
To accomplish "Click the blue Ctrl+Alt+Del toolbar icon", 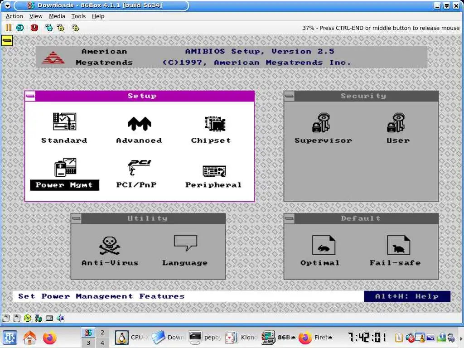I will [49, 28].
